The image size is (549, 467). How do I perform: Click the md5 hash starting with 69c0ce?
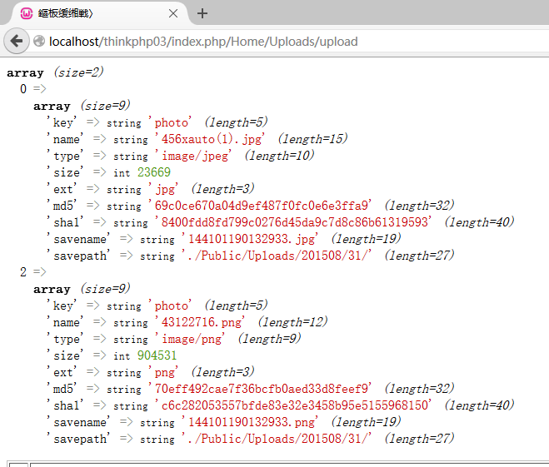tap(262, 206)
